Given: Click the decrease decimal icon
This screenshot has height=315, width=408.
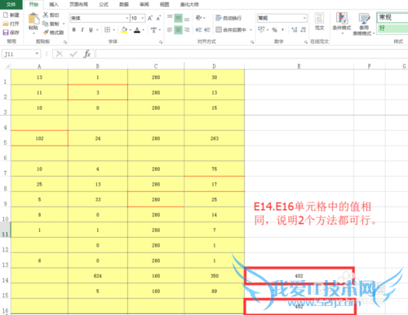Looking at the screenshot, I should click(304, 29).
